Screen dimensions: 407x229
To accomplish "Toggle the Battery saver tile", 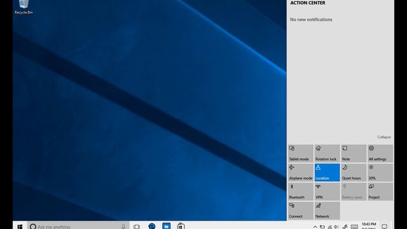I will coord(354,191).
